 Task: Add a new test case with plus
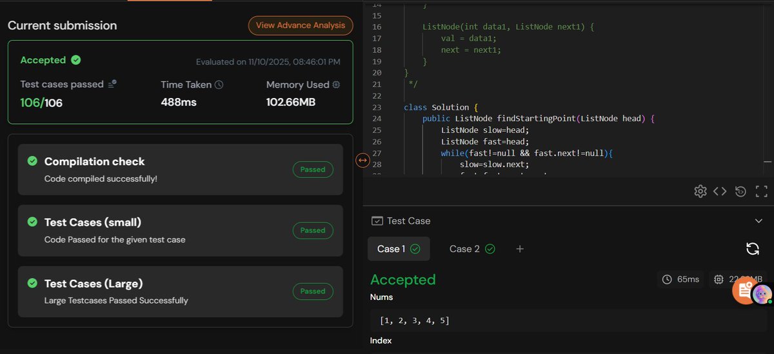coord(520,249)
